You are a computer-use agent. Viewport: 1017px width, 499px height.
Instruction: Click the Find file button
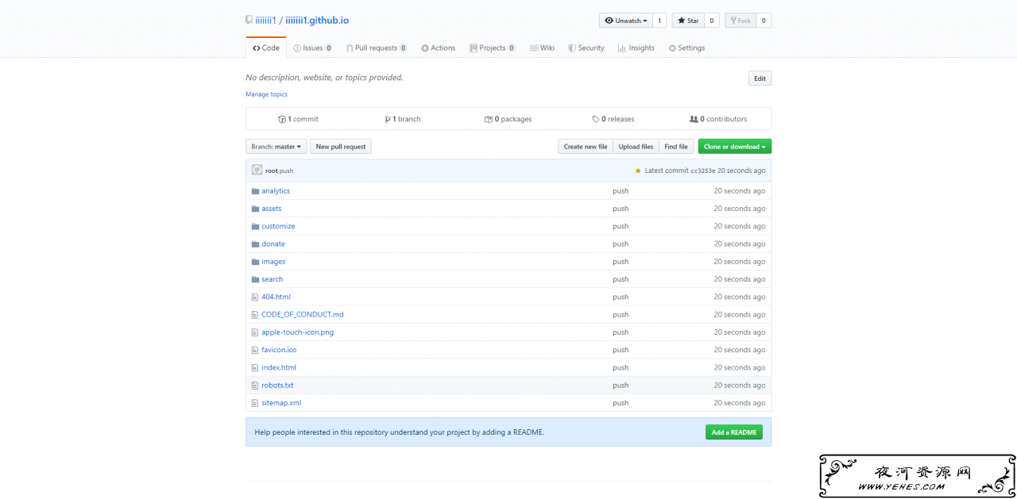click(x=676, y=147)
